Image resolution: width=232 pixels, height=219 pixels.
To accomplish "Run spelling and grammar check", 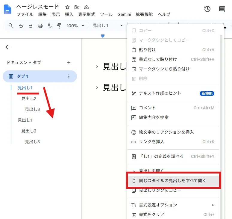I will pyautogui.click(x=50, y=26).
